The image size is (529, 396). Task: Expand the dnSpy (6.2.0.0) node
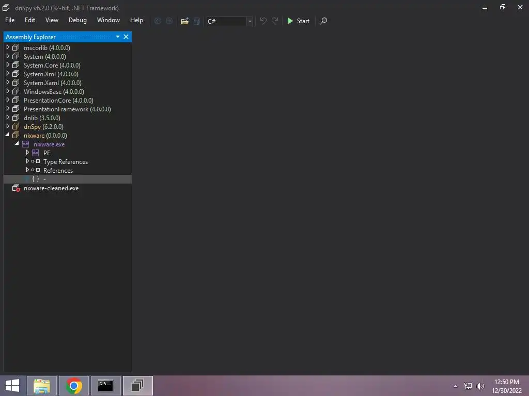click(x=8, y=126)
